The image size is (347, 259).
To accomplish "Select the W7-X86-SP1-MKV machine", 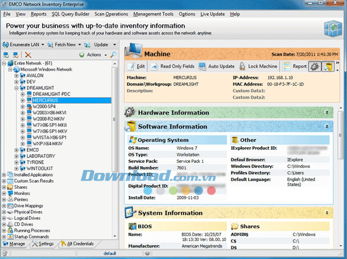I will (x=50, y=132).
